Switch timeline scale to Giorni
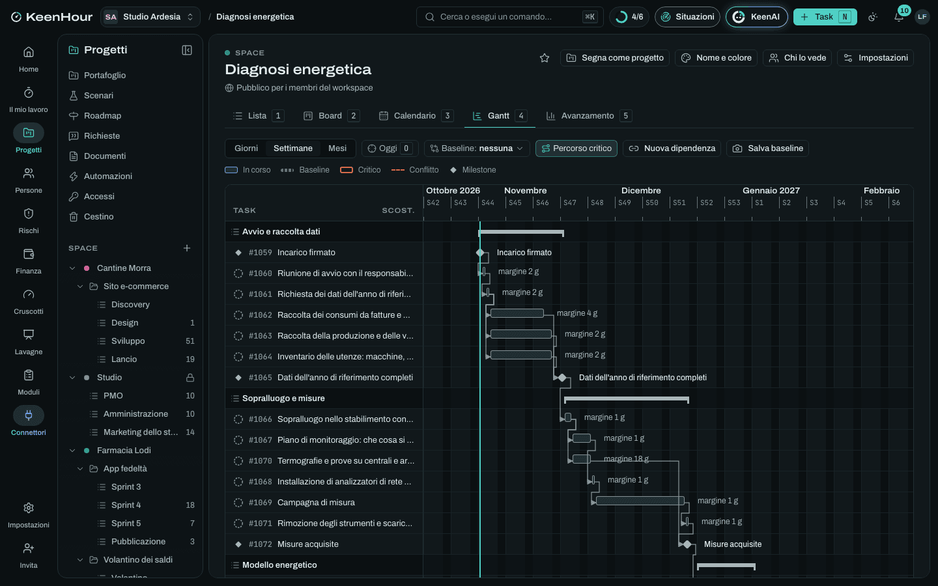The image size is (938, 586). pyautogui.click(x=246, y=148)
